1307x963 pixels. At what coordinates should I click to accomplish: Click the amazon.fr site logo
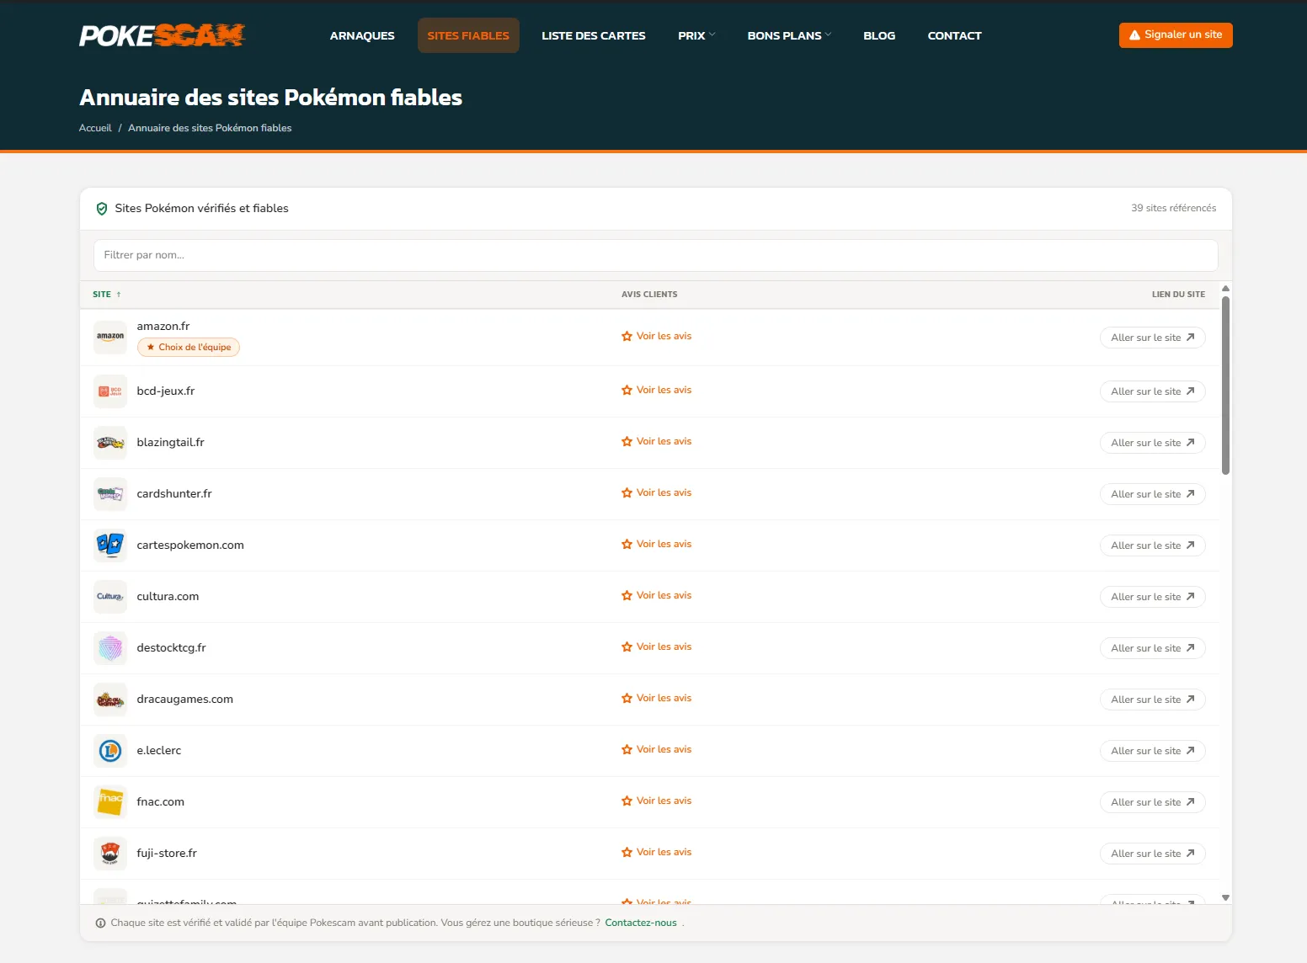(110, 338)
